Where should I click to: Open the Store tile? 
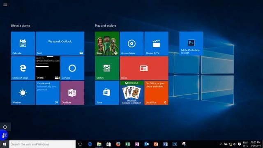pyautogui.click(x=107, y=93)
